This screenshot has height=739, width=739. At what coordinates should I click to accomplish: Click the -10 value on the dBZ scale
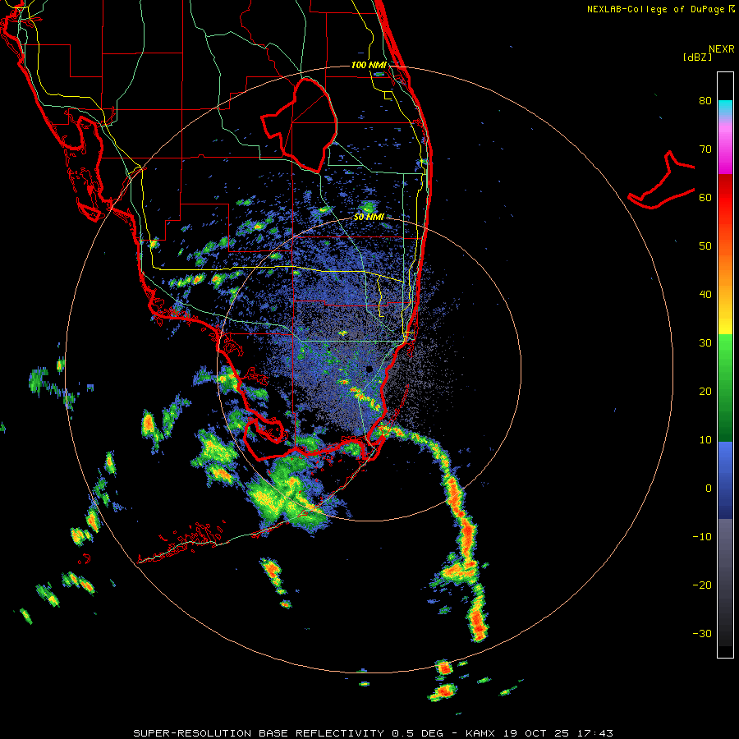702,537
